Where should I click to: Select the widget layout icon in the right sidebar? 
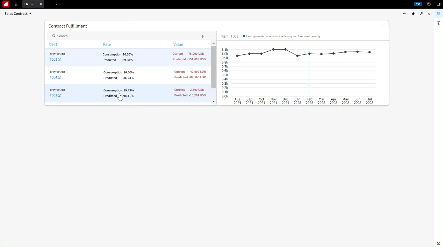pos(439,14)
